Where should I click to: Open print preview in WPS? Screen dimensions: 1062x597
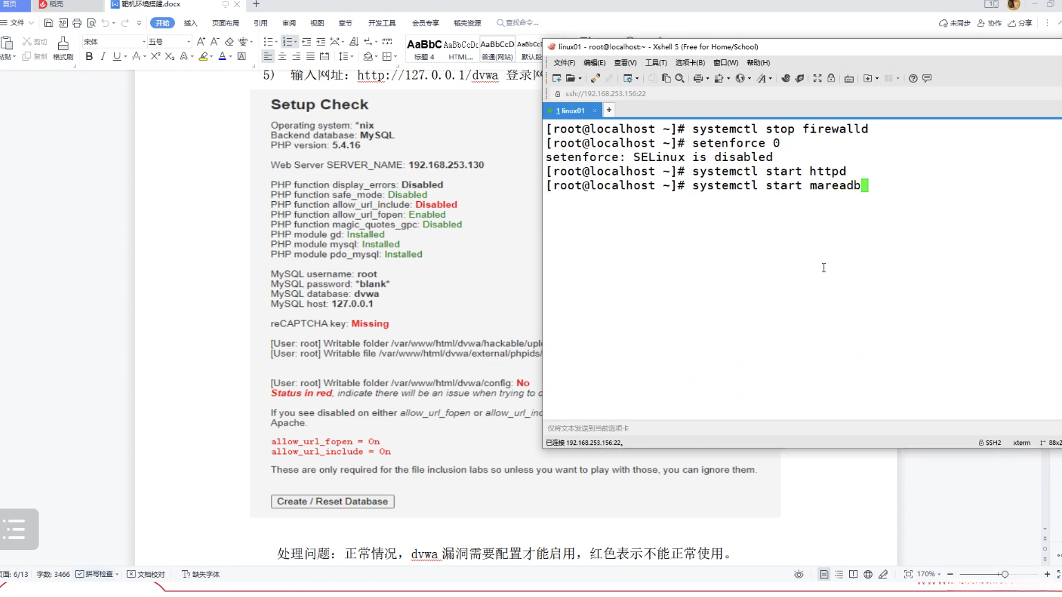point(91,23)
